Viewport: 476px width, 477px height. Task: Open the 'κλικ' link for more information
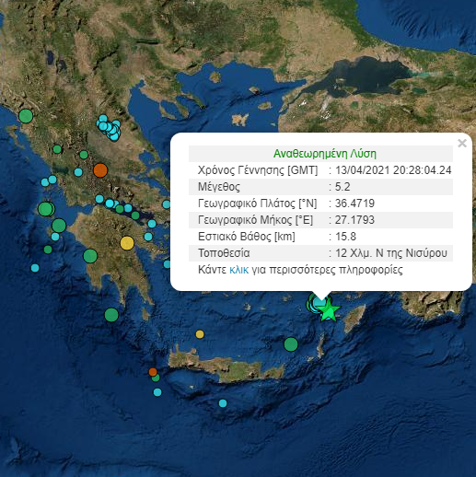coord(239,270)
